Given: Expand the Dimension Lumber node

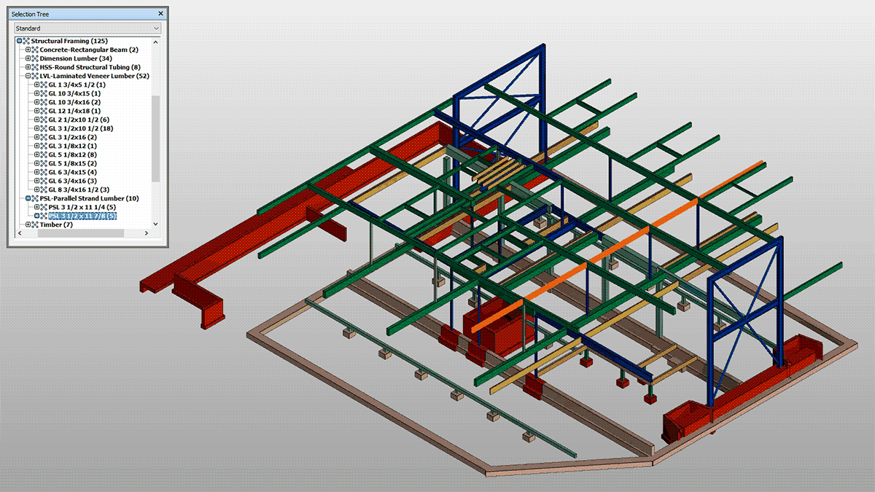Looking at the screenshot, I should (x=28, y=58).
